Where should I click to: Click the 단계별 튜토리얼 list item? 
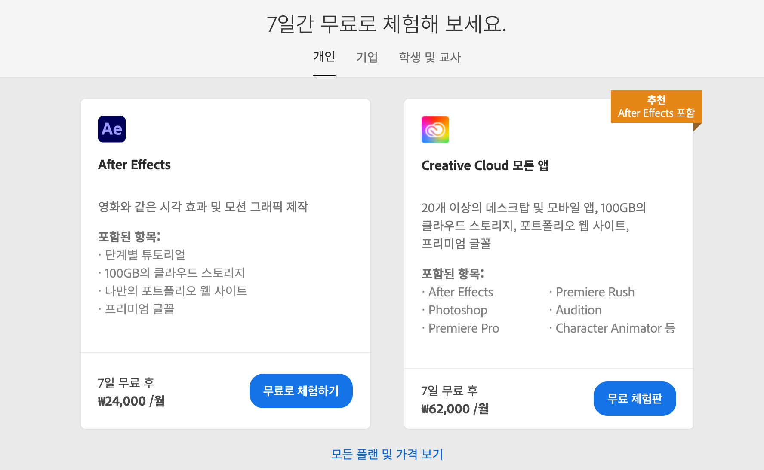[x=145, y=255]
